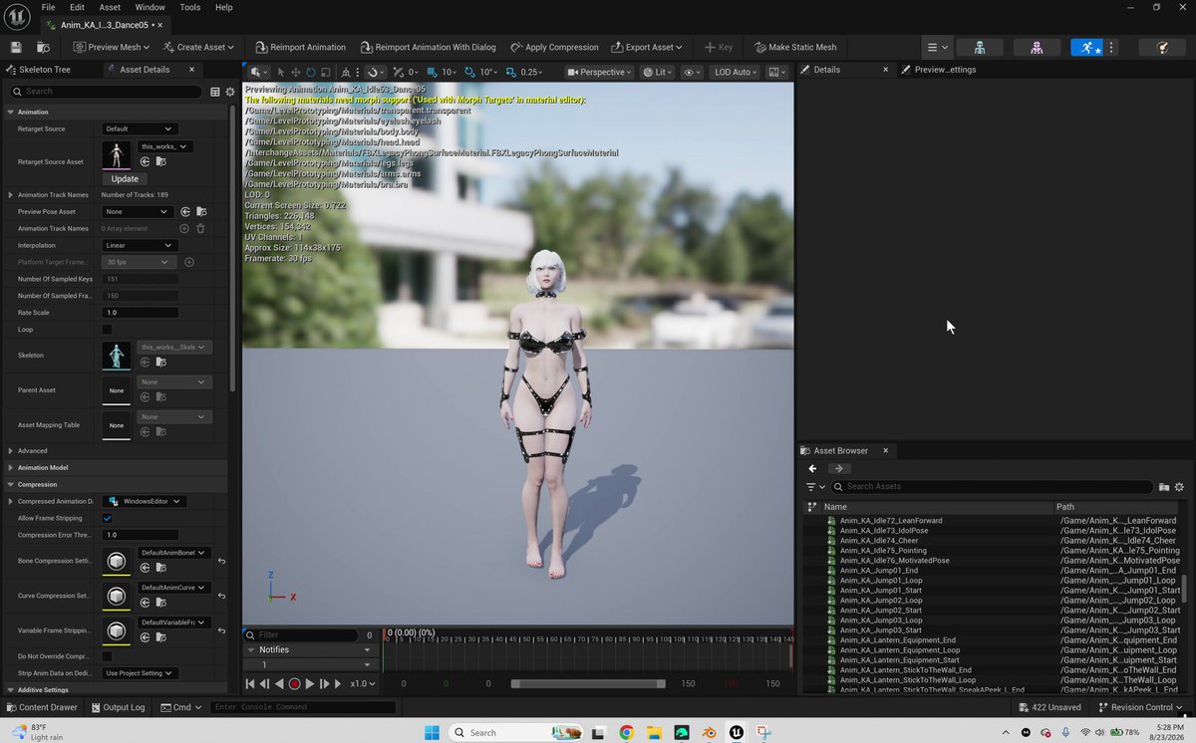Reset Bone Compression Settings to default

[x=221, y=562]
